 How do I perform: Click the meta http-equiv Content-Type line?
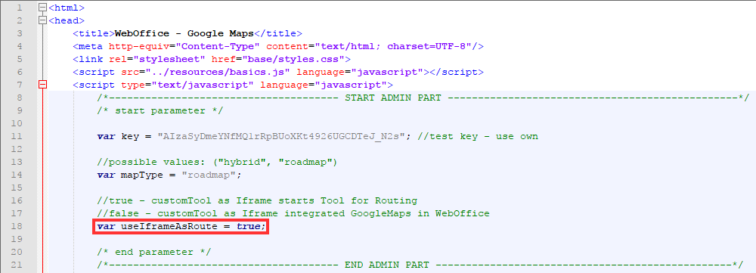(278, 46)
